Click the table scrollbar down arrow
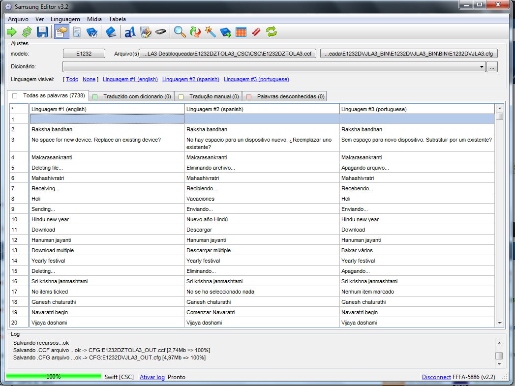Viewport: 515px width, 386px height. click(x=500, y=323)
